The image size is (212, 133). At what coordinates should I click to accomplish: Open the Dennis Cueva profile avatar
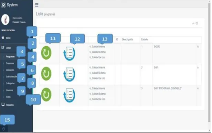coord(5,20)
